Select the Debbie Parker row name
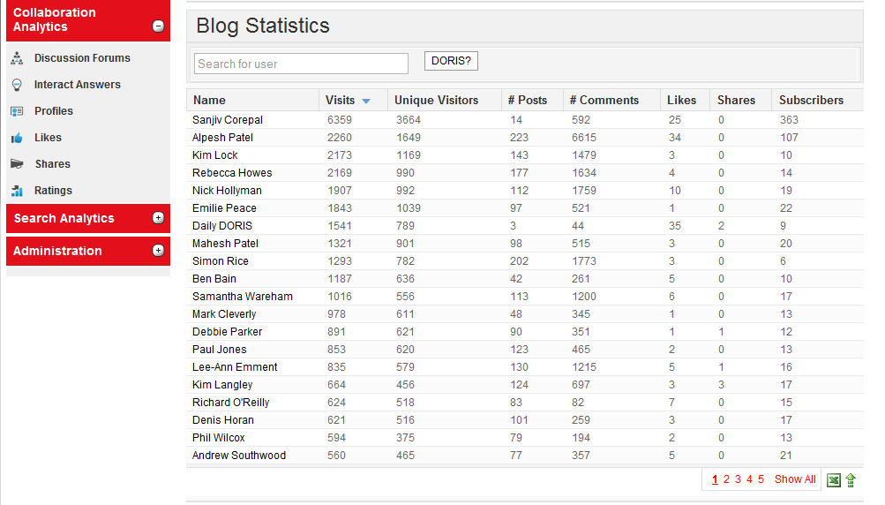Viewport: 885px width, 505px height. pyautogui.click(x=227, y=332)
